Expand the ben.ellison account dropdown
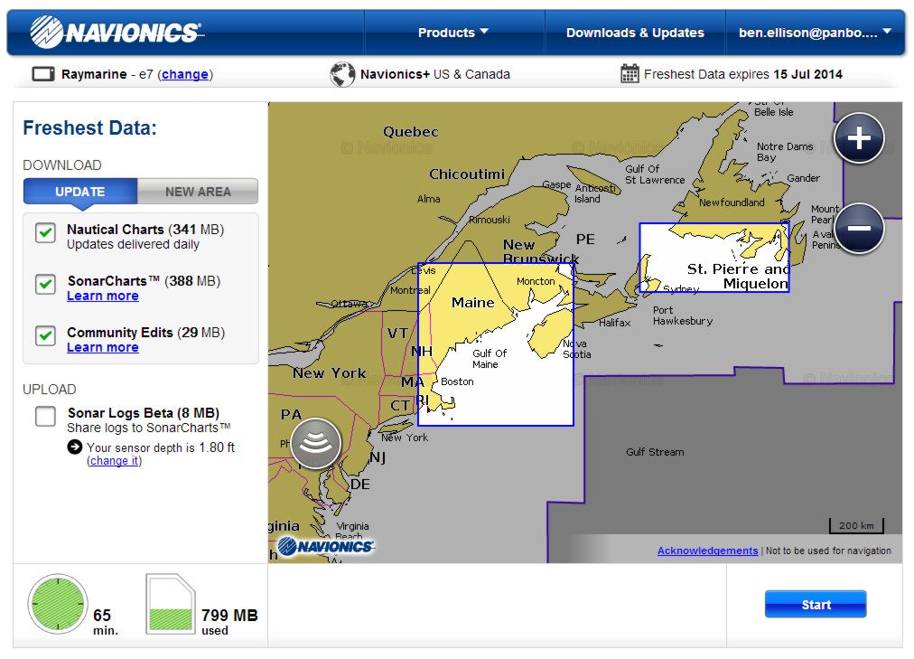 coord(815,33)
